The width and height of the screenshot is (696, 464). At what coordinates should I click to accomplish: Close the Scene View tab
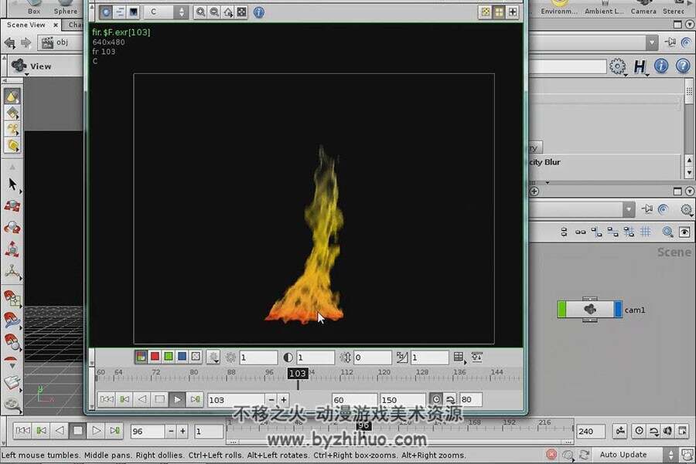(56, 25)
